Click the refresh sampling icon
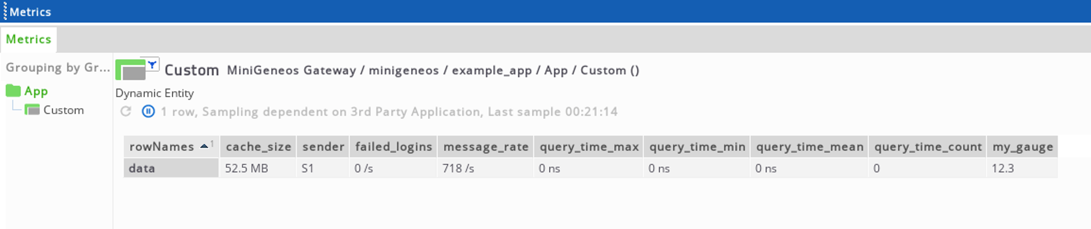1091x229 pixels. pyautogui.click(x=125, y=112)
